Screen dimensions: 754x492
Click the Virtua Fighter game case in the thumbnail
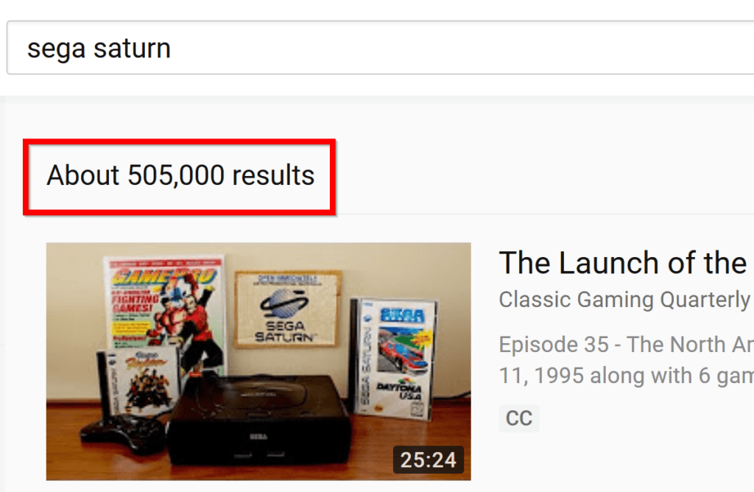(x=139, y=381)
